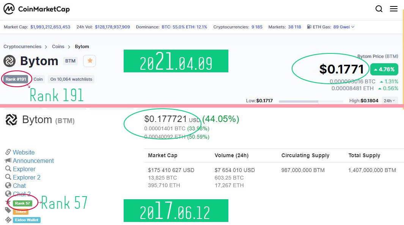Click the BTM ticker badge
This screenshot has width=404, height=225.
(70, 61)
